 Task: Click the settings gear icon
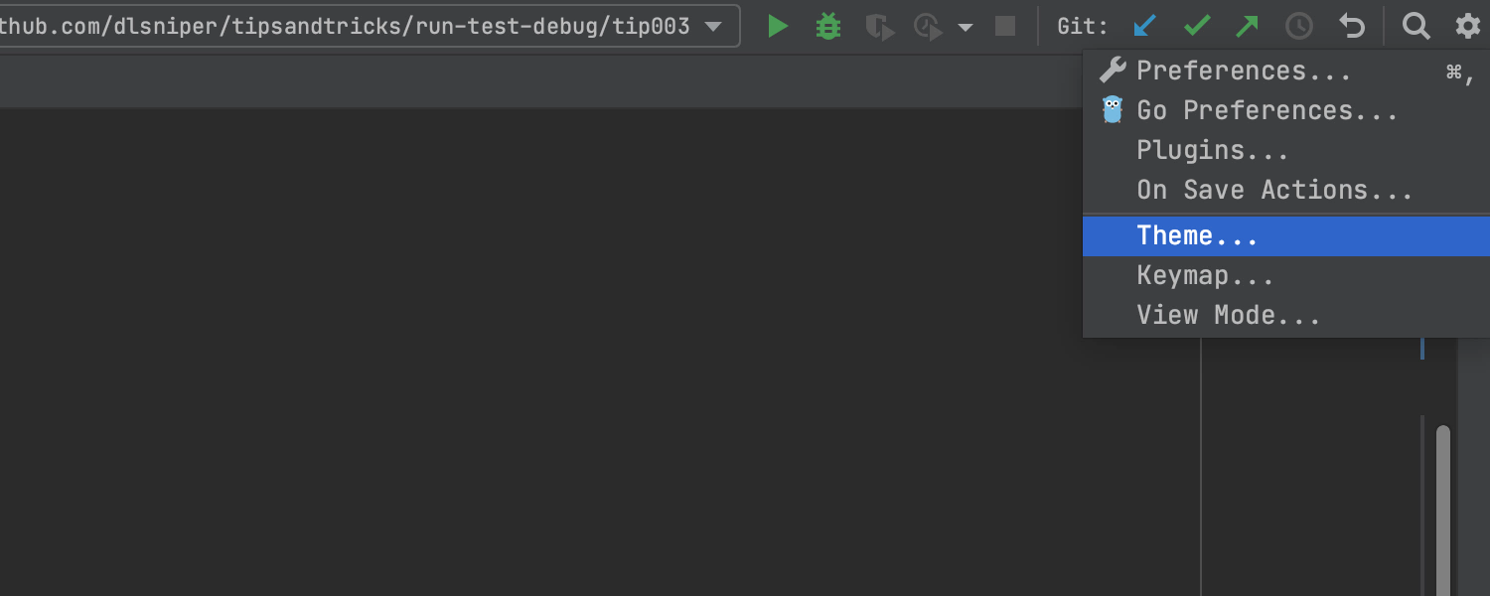click(1467, 27)
